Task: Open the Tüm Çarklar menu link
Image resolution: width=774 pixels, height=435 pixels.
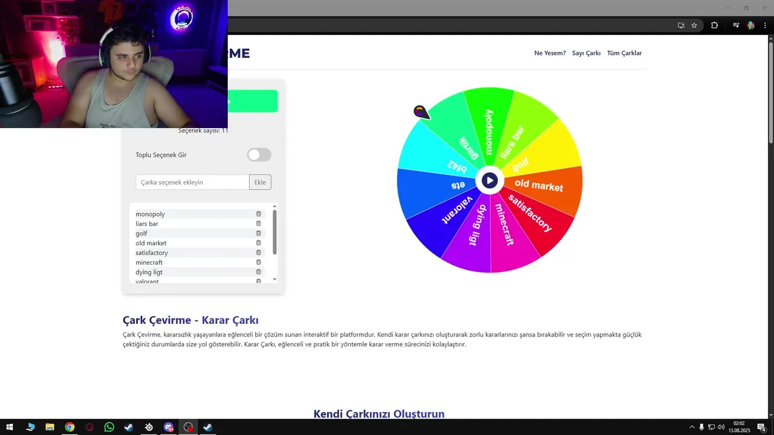Action: (x=625, y=53)
